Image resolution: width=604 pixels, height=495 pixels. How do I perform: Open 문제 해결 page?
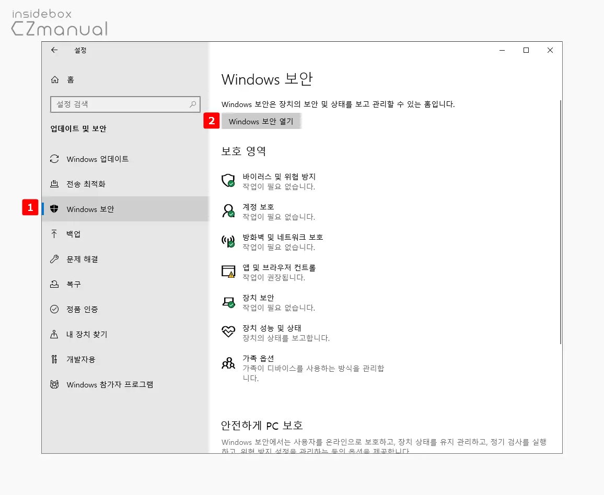125,259
